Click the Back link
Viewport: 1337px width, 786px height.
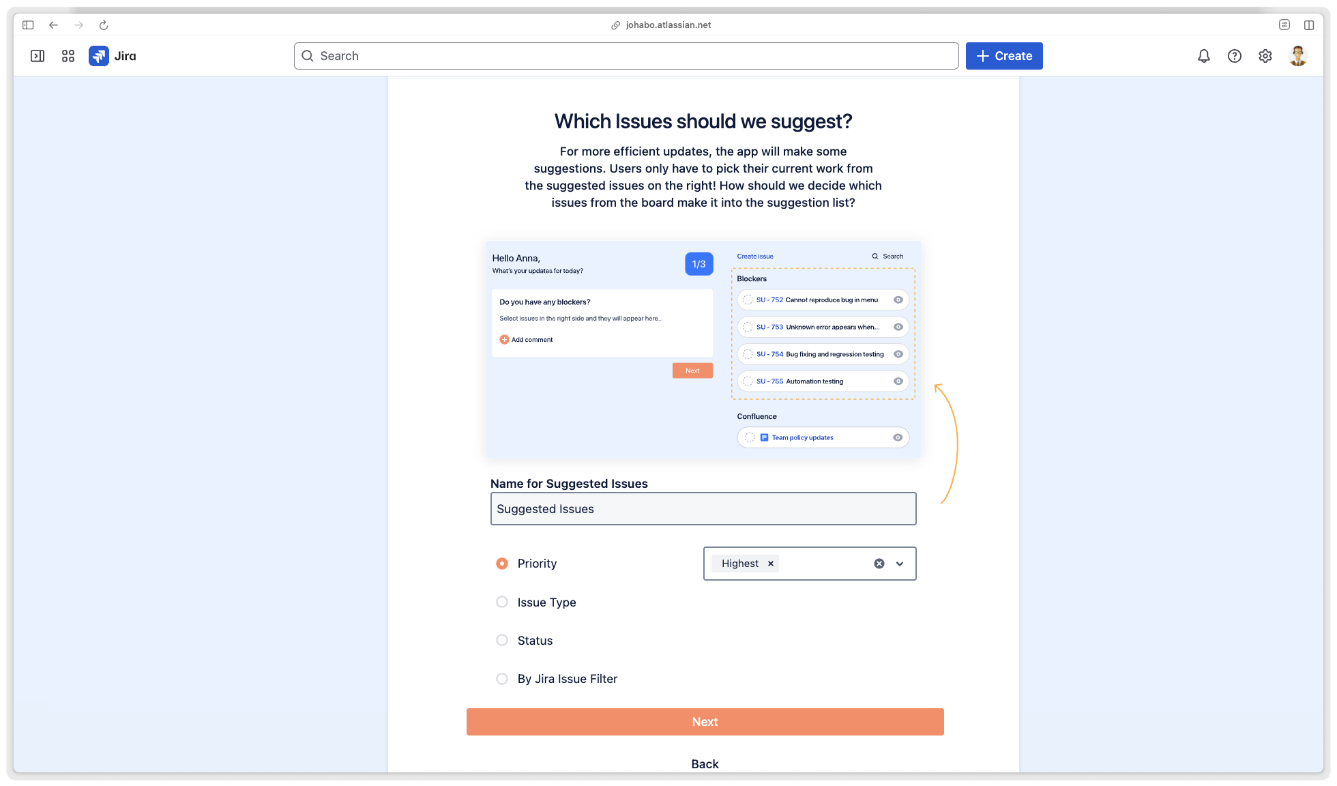[705, 764]
